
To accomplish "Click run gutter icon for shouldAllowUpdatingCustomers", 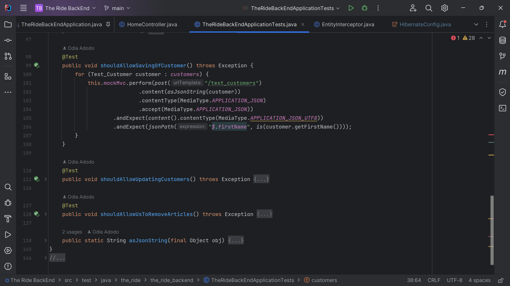I will (x=37, y=179).
